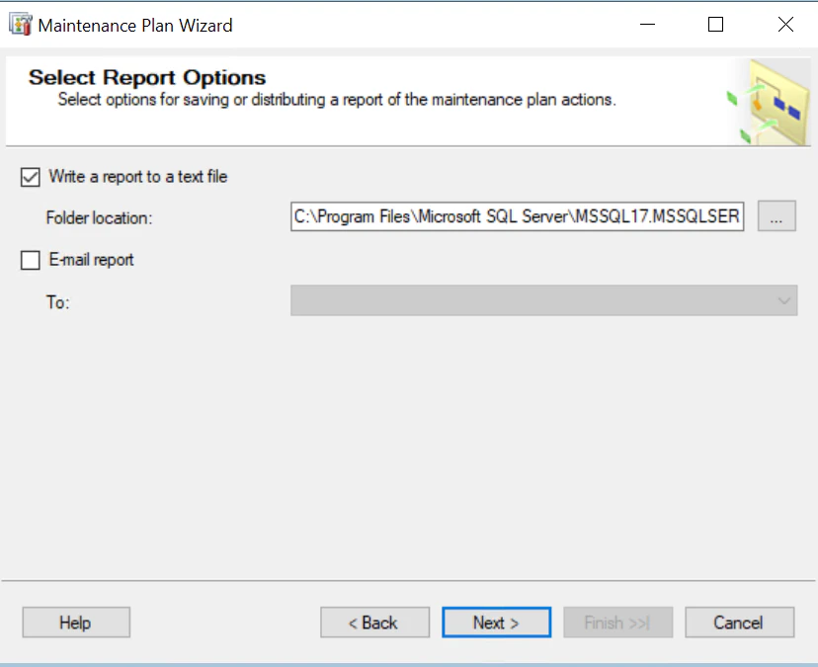Click the Maintenance Plan Wizard title bar icon
This screenshot has height=667, width=818.
pos(20,25)
